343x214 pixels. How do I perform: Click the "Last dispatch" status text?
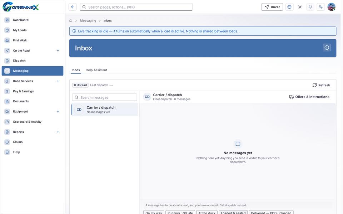[x=102, y=85]
